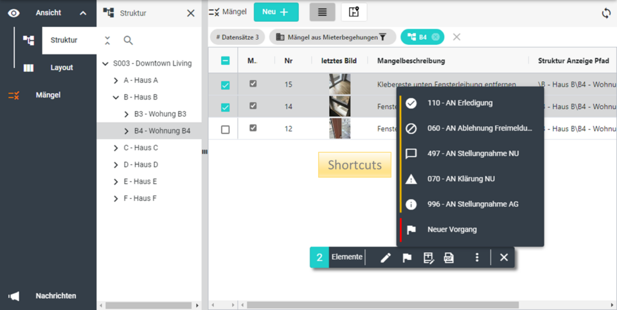The width and height of the screenshot is (617, 310).
Task: Search the structure tree with magnifier icon
Action: 129,40
